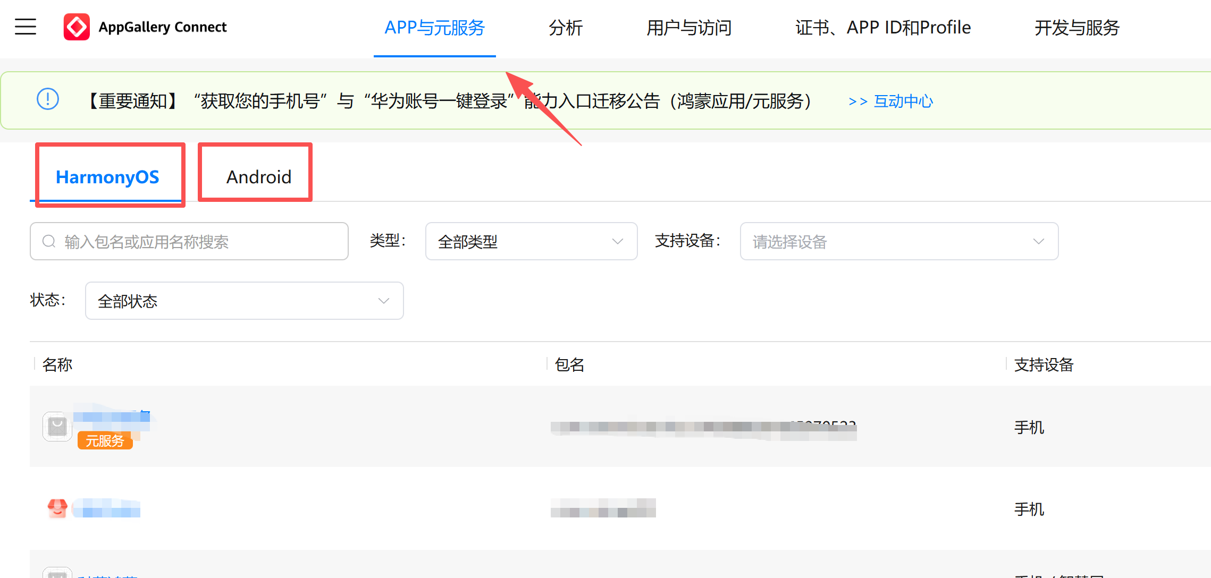
Task: Switch to the 分析 tab
Action: pos(566,28)
